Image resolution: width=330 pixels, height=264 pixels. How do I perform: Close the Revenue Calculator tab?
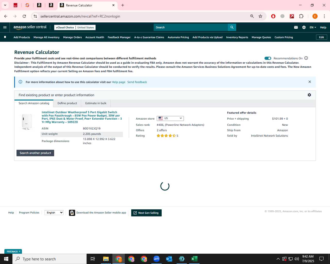pyautogui.click(x=113, y=5)
